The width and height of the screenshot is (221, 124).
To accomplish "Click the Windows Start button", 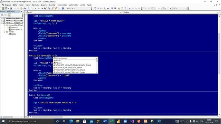I will (x=3, y=121).
